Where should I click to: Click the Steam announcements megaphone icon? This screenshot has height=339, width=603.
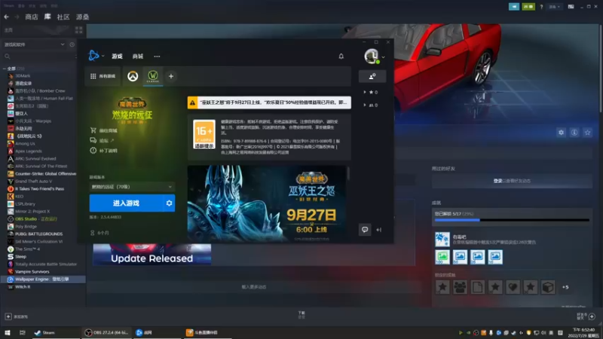tap(514, 7)
